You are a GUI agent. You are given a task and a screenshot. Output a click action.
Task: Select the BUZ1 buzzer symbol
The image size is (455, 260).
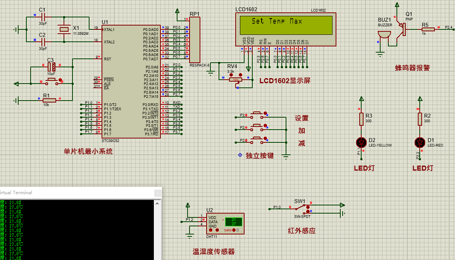(384, 35)
